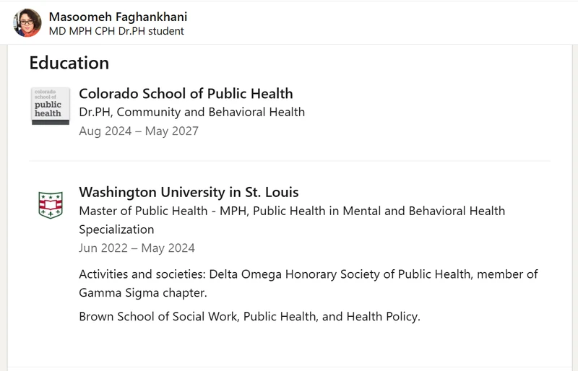Click the MD MPH CPH Dr.PH student headline
The height and width of the screenshot is (371, 578).
coord(116,31)
